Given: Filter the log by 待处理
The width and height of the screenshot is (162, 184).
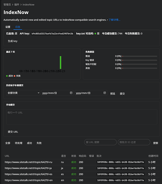Looking at the screenshot, I should tap(18, 143).
